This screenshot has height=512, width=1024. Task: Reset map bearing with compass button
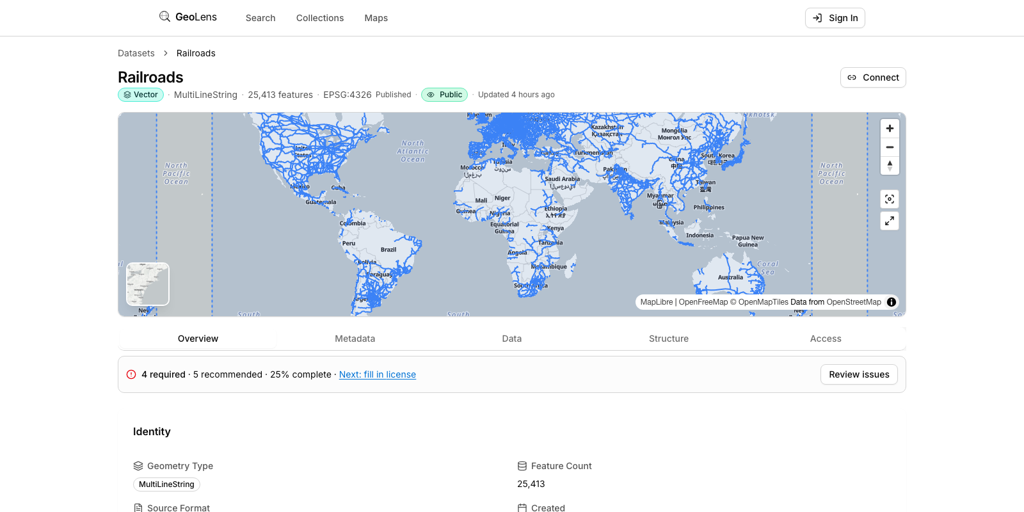coord(890,166)
